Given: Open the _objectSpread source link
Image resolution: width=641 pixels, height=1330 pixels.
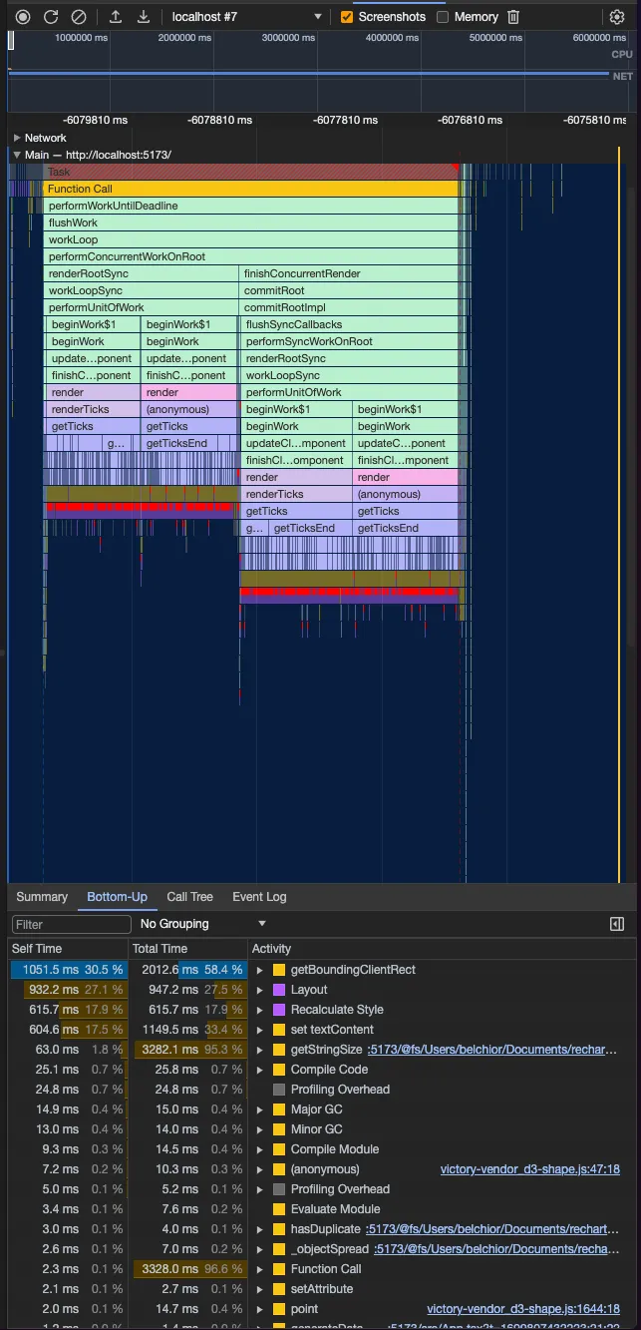Looking at the screenshot, I should 495,1249.
